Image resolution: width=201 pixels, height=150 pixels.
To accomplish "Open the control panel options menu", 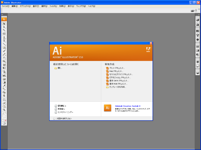I will coord(199,9).
